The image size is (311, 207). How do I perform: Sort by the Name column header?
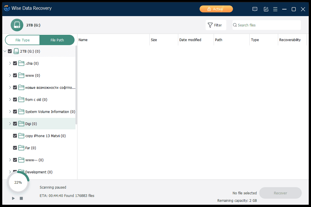coord(113,40)
